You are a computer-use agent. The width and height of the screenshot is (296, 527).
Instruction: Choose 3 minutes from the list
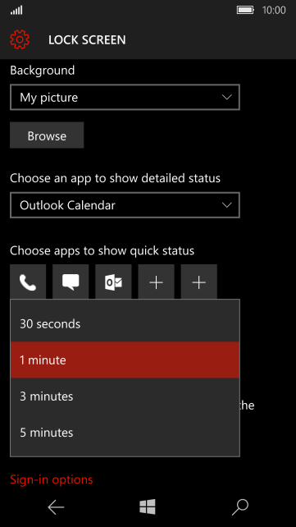(x=125, y=396)
